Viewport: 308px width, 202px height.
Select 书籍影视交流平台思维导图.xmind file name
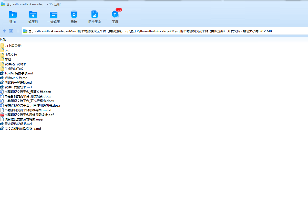tap(28, 110)
